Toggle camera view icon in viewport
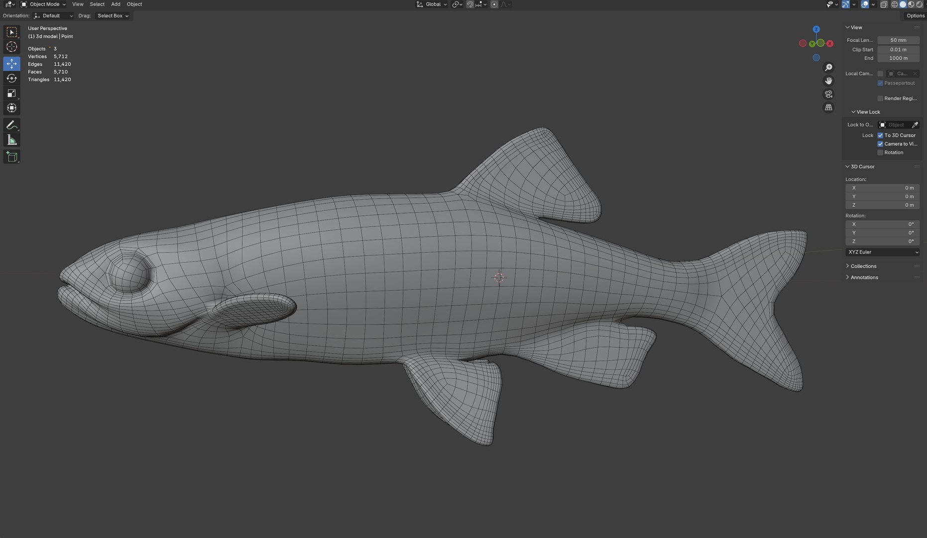 828,94
